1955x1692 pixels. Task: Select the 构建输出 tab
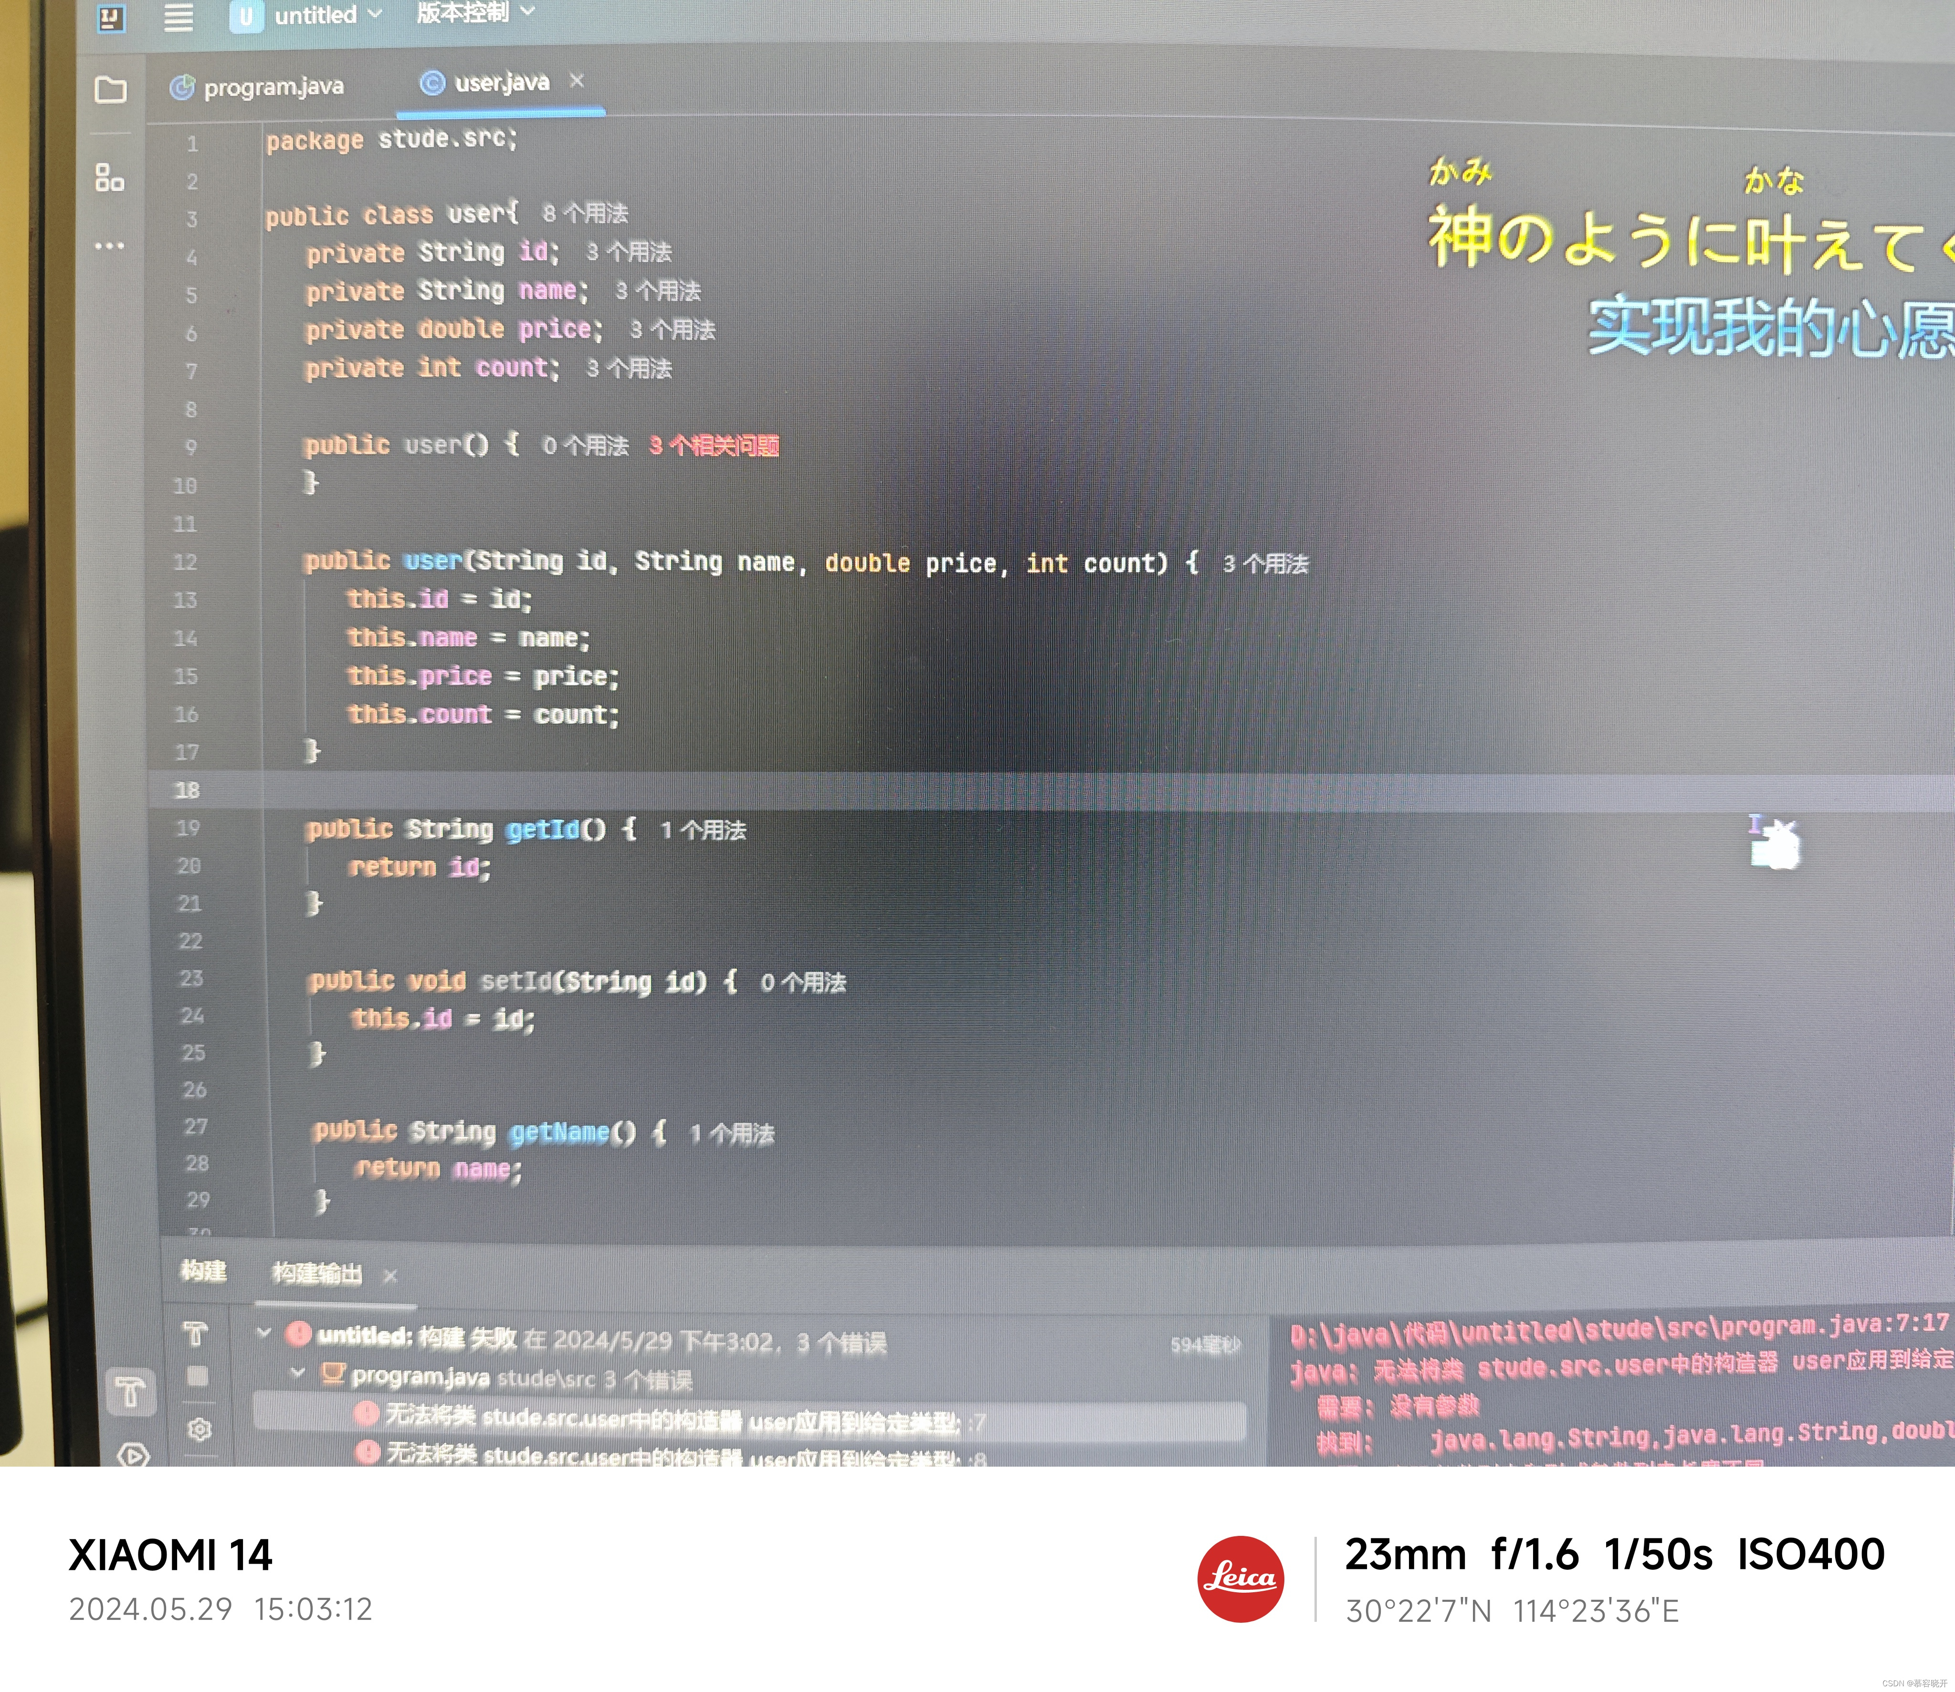coord(316,1274)
